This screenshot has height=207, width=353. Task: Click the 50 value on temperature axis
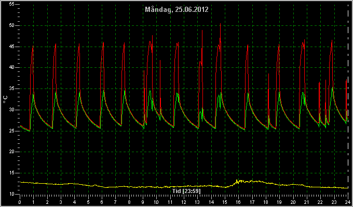(12, 25)
